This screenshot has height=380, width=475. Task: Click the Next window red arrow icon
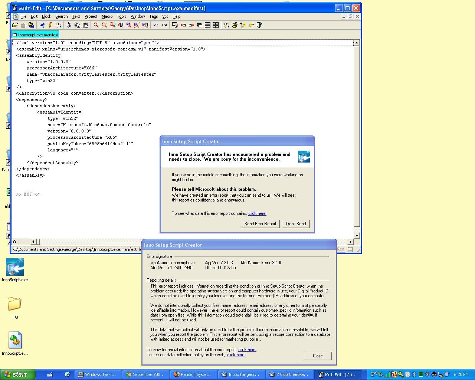coord(191,25)
